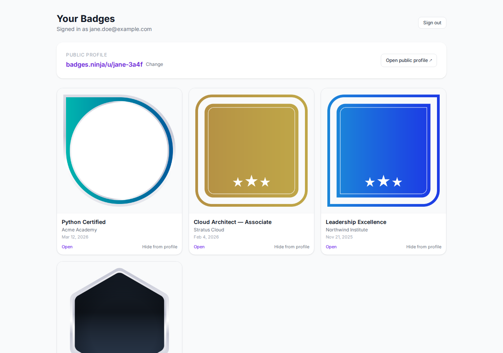
Task: Click the circular seal on the Python badge
Action: click(119, 150)
